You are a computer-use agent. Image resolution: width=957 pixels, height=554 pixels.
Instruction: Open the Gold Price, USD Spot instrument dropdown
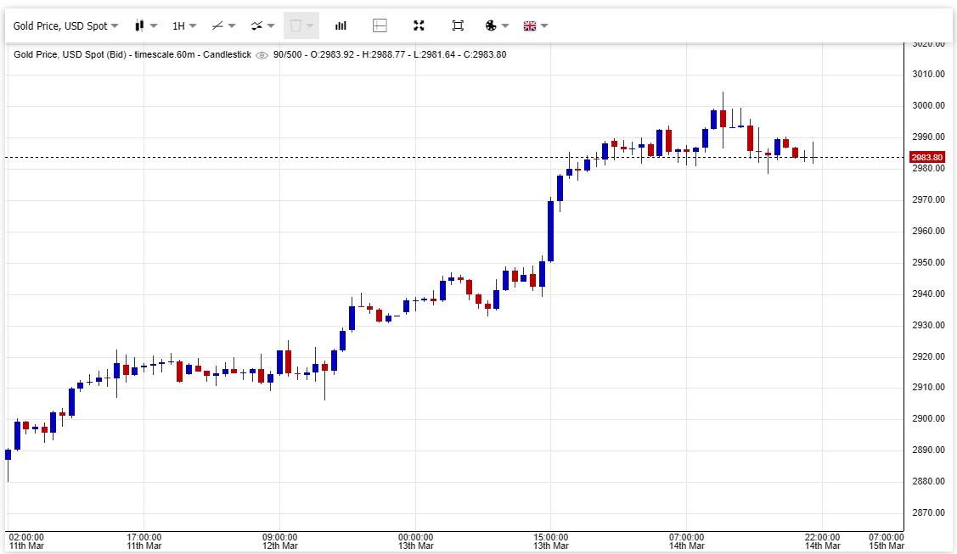(65, 25)
